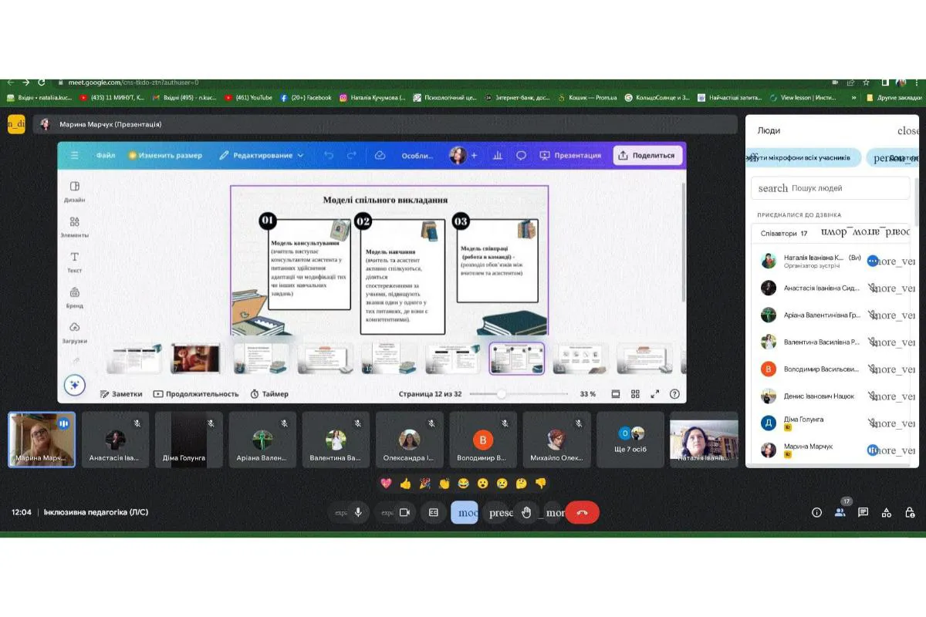Send the thumbs up reaction

pyautogui.click(x=405, y=484)
